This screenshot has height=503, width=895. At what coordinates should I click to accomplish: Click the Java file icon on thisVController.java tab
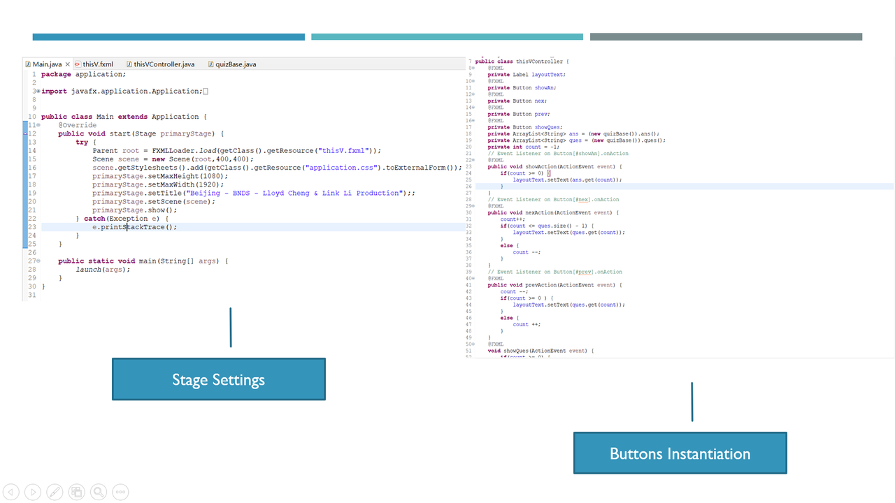coord(129,64)
